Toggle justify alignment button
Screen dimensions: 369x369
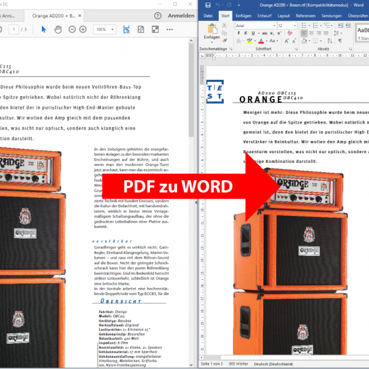click(326, 33)
